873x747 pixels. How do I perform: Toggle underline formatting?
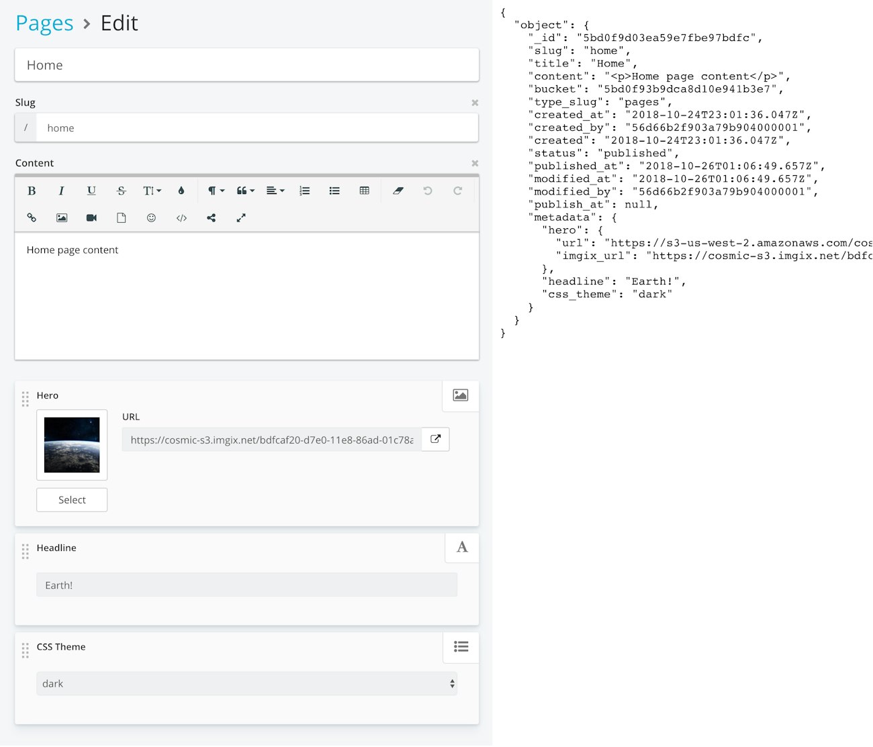[x=91, y=191]
